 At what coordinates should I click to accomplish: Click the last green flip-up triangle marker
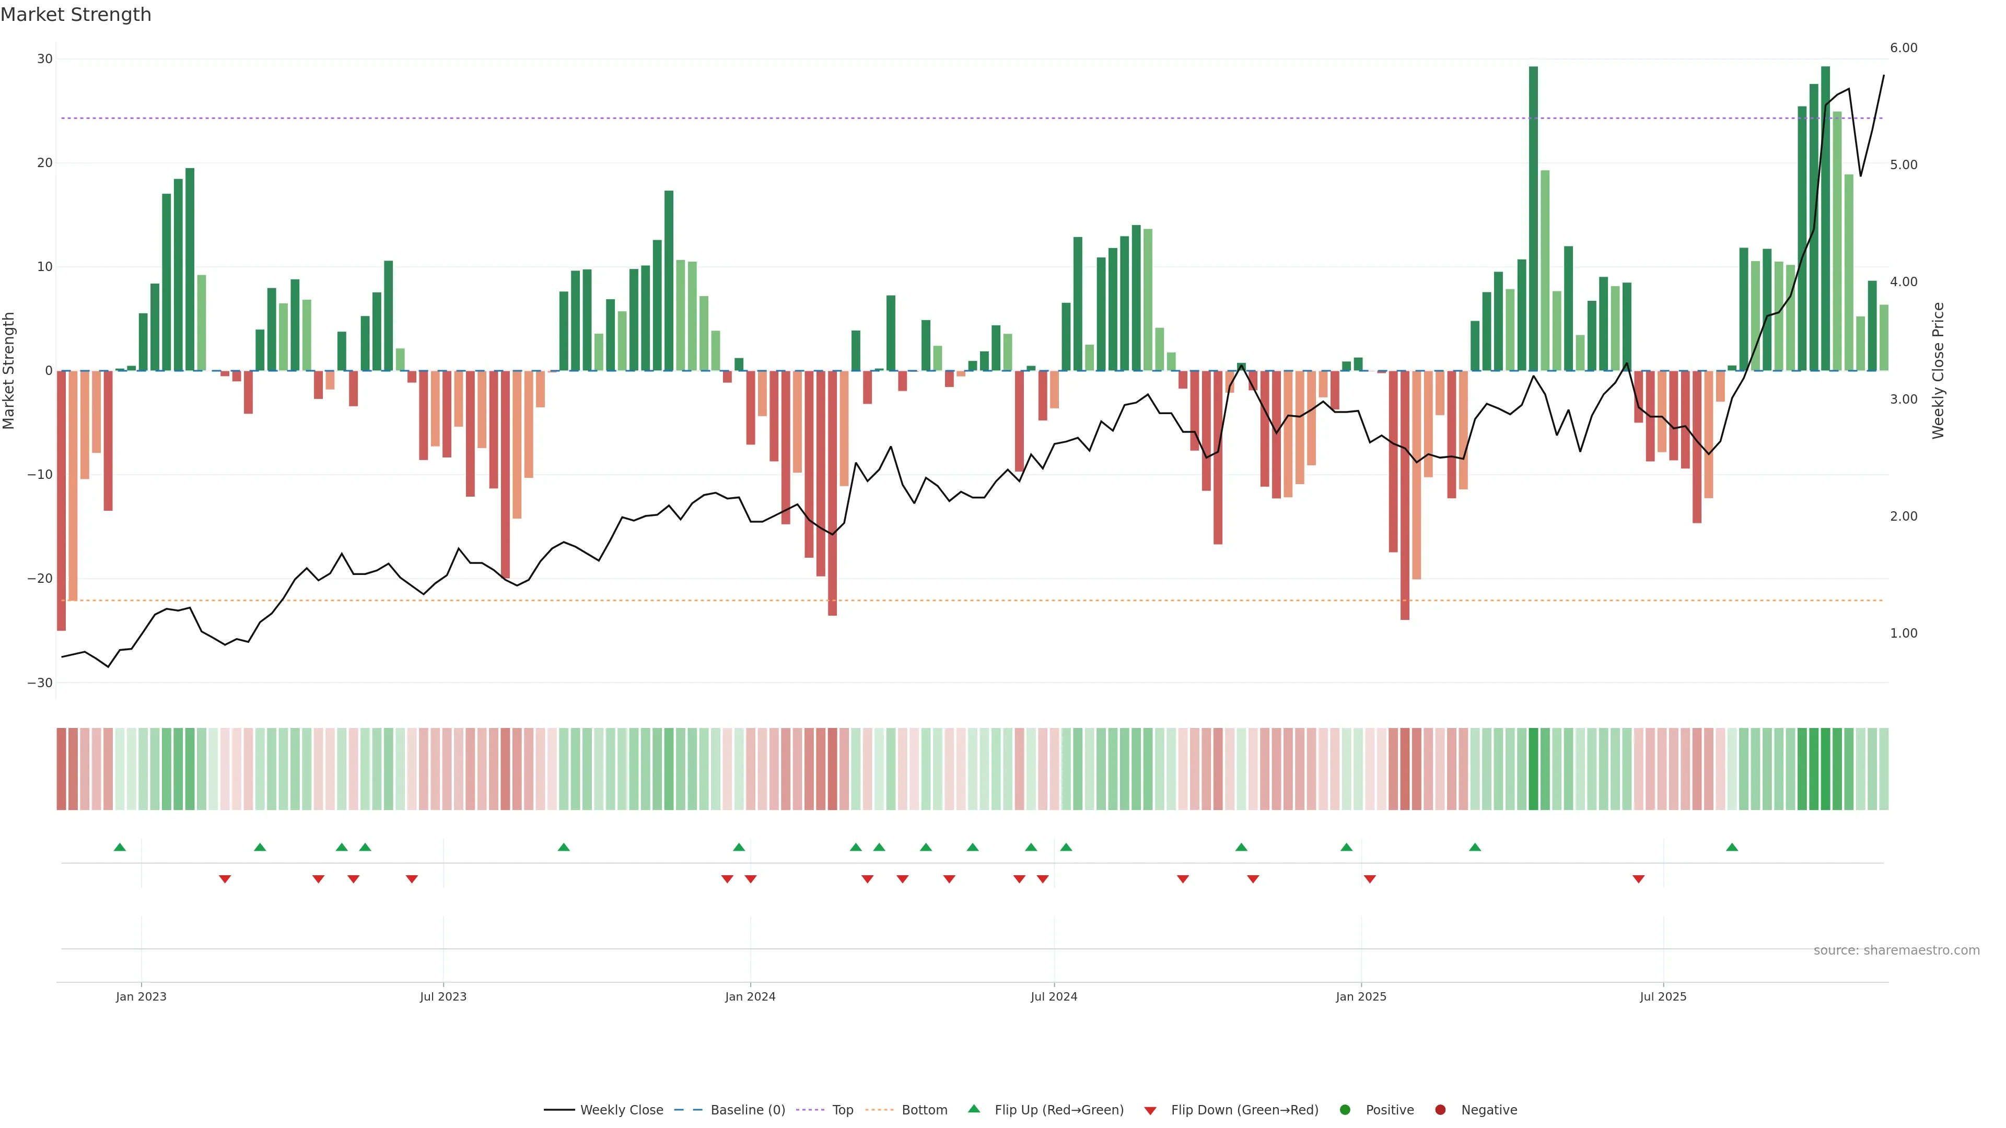pos(1732,847)
